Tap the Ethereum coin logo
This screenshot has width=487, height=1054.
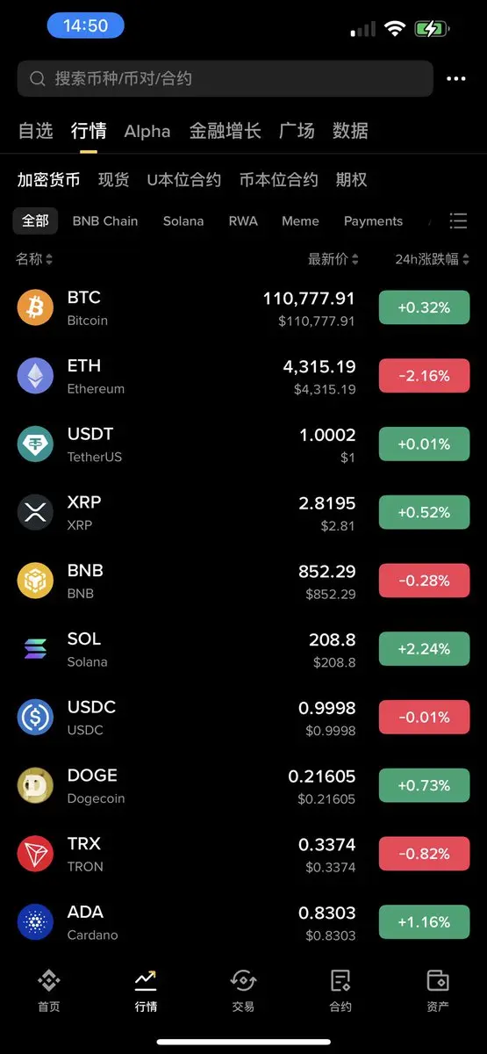[35, 376]
